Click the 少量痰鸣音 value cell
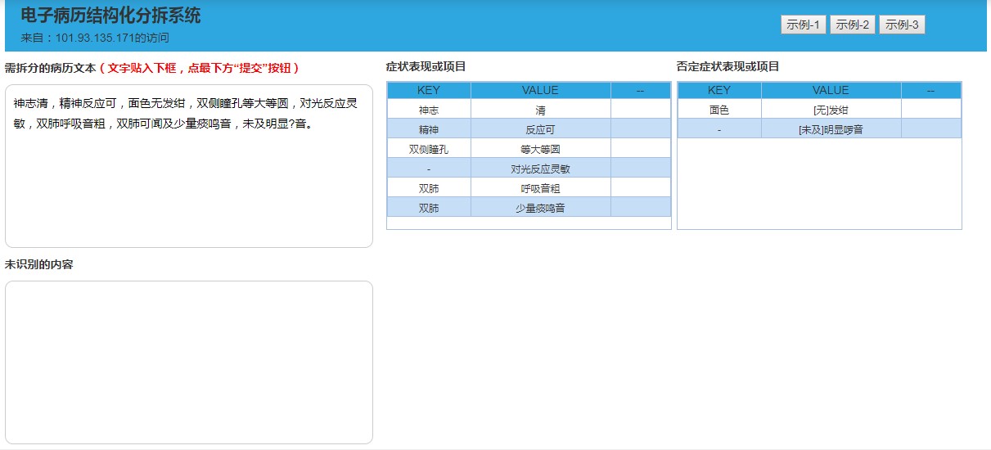Image resolution: width=991 pixels, height=450 pixels. coord(540,208)
